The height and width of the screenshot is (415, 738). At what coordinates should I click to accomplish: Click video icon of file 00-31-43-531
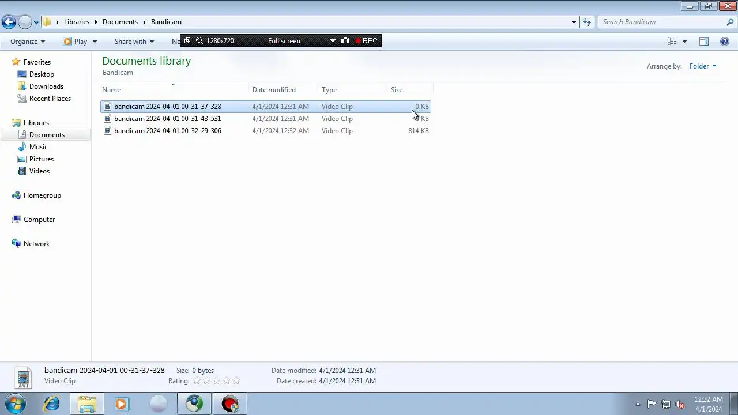(x=107, y=119)
